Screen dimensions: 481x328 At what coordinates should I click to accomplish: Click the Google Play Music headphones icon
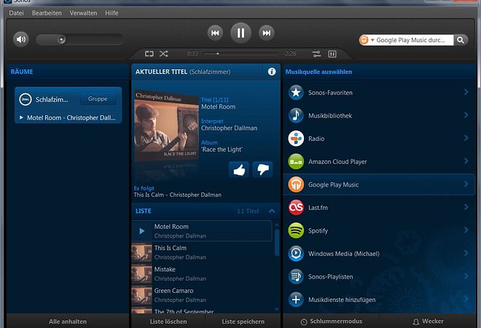coord(296,184)
